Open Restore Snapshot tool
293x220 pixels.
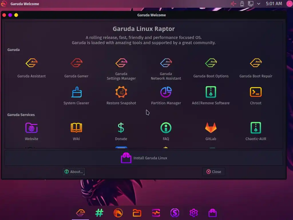121,96
